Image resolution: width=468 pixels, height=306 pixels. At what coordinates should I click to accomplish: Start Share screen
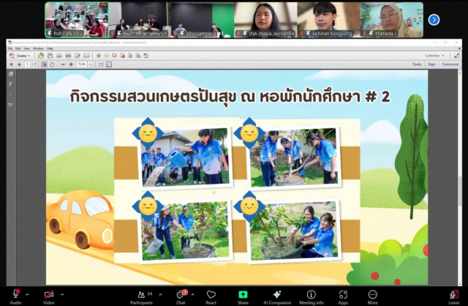[x=243, y=294]
